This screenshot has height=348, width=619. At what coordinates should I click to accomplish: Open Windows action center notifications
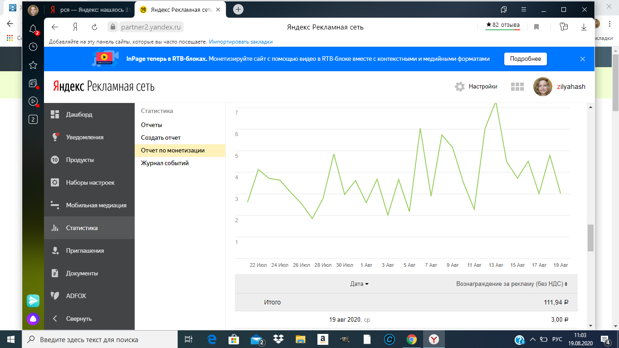605,339
